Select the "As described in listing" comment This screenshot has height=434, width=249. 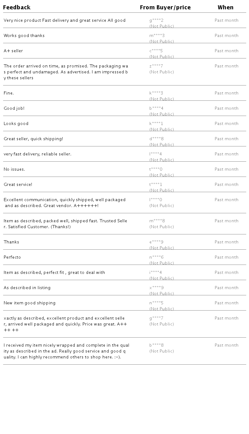(x=27, y=288)
